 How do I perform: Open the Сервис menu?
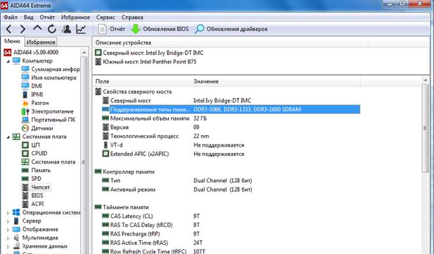(x=105, y=17)
